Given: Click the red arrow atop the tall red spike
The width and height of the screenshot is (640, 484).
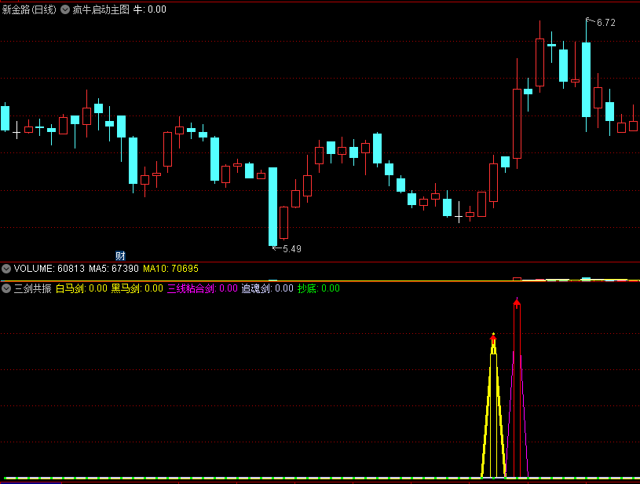Looking at the screenshot, I should [517, 302].
